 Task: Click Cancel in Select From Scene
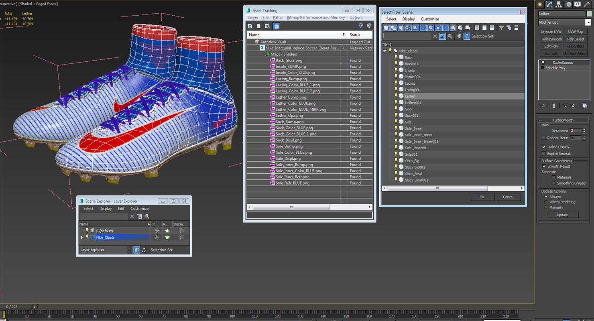pyautogui.click(x=508, y=197)
